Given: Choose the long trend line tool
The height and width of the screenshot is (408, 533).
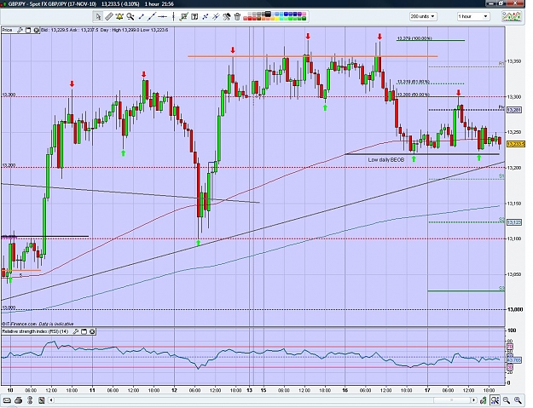Looking at the screenshot, I should (x=152, y=16).
